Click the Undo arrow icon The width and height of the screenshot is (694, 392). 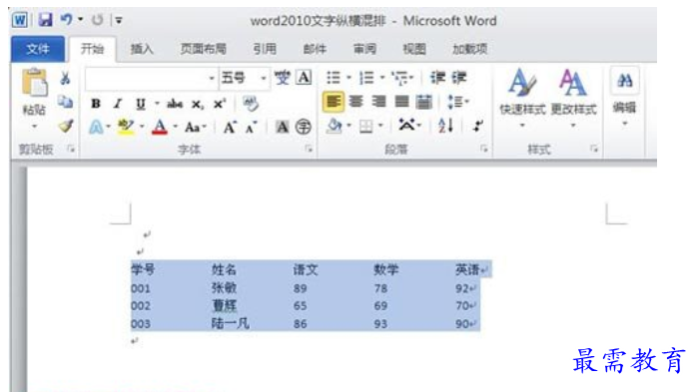tap(66, 19)
